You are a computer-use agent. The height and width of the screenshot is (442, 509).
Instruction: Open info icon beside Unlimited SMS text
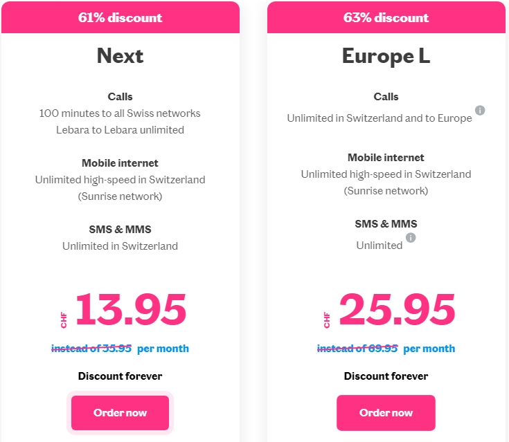pyautogui.click(x=411, y=238)
